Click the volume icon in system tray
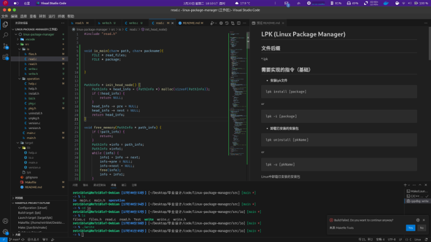Screen dimensions: 431x242 (410, 3)
